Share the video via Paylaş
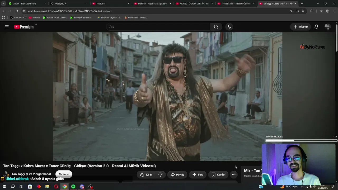Viewport: 338px width, 190px height. (177, 174)
